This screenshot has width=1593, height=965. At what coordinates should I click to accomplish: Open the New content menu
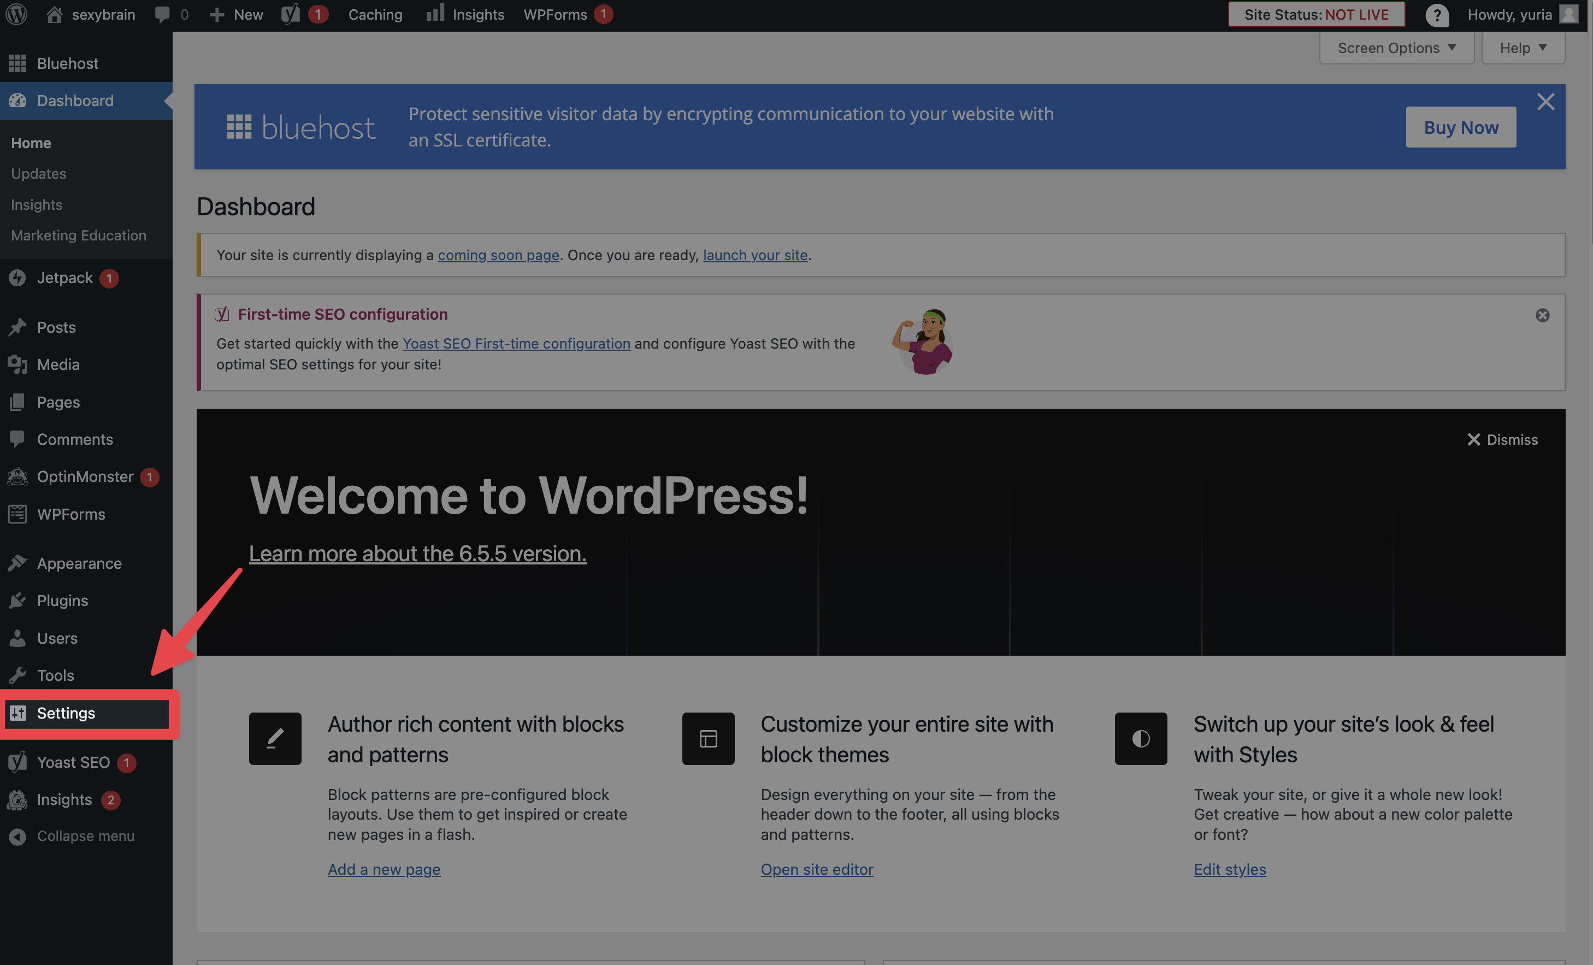point(236,14)
